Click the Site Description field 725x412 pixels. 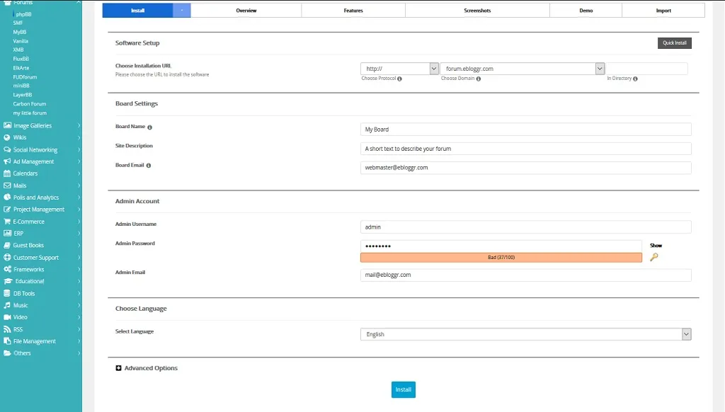[x=526, y=149]
